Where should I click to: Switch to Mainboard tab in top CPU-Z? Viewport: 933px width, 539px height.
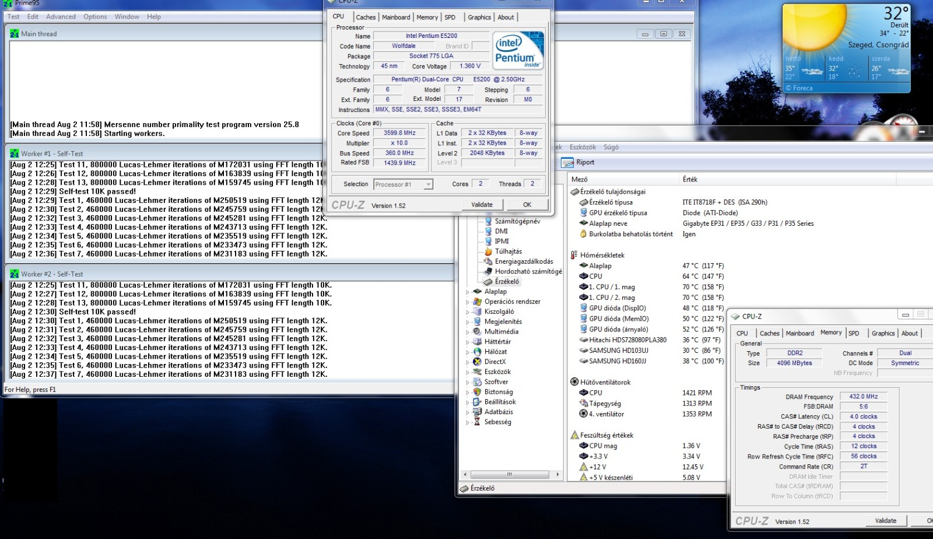396,17
